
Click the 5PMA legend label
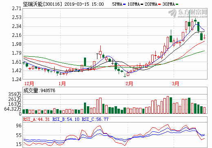tap(117, 4)
